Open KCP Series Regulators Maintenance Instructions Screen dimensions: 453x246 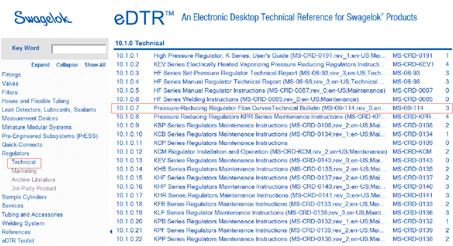click(x=220, y=143)
